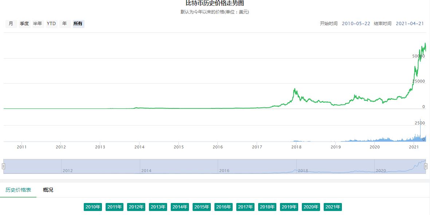430x215 pixels.
Task: Grab the right navigator range handle
Action: (x=426, y=166)
